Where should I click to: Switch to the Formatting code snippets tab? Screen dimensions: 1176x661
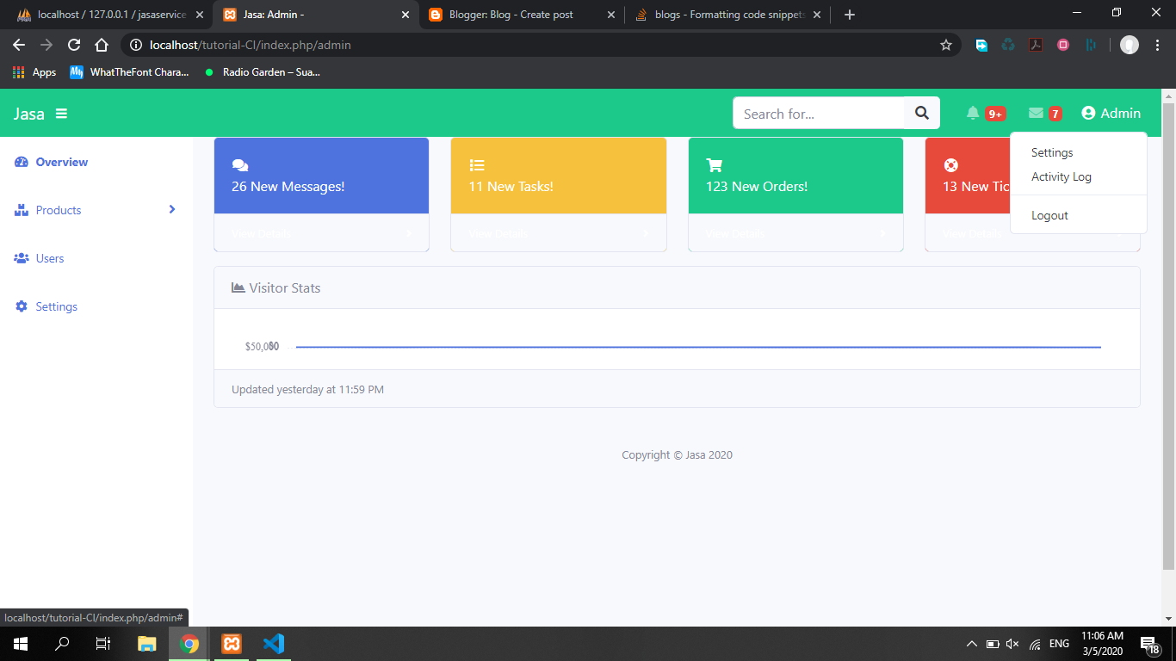tap(728, 15)
